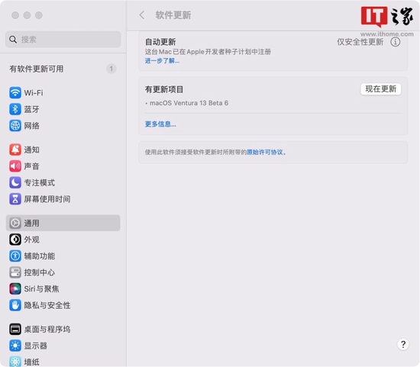
Task: Select the 通知 bell icon
Action: (15, 150)
